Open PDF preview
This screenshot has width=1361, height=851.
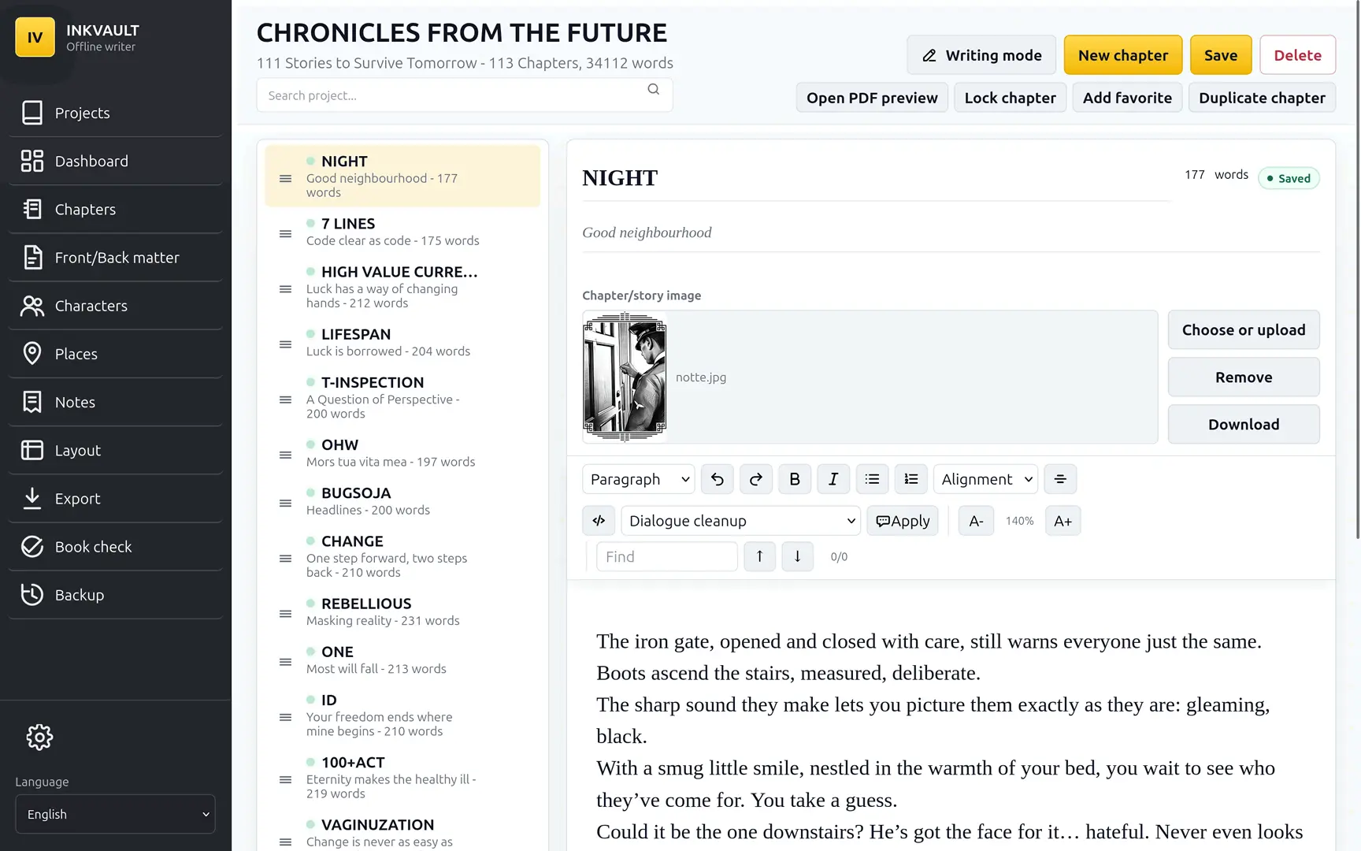point(872,98)
